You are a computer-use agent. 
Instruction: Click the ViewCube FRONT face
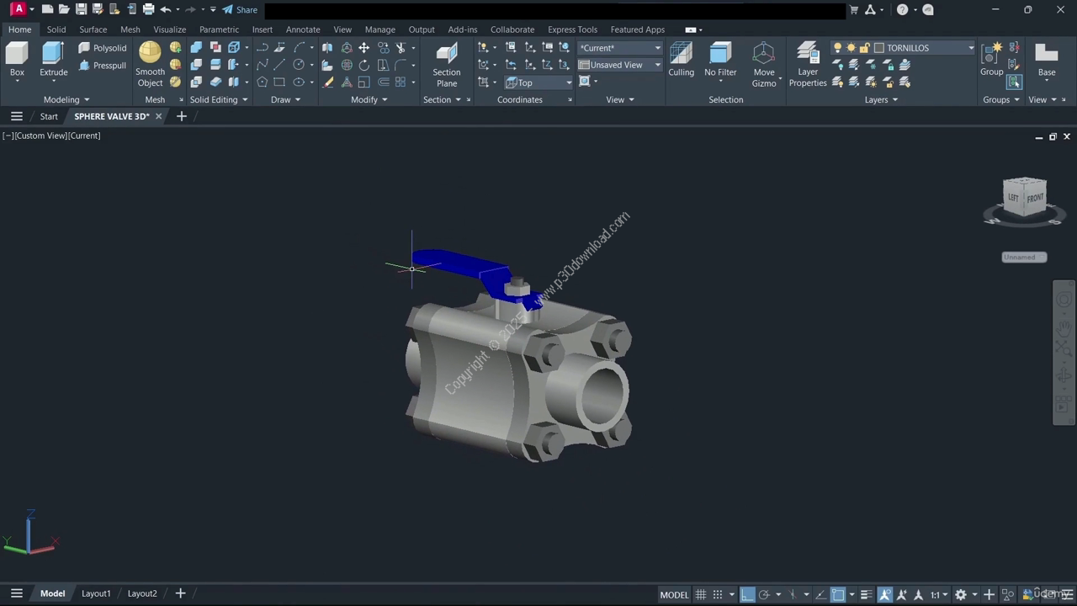click(1034, 198)
